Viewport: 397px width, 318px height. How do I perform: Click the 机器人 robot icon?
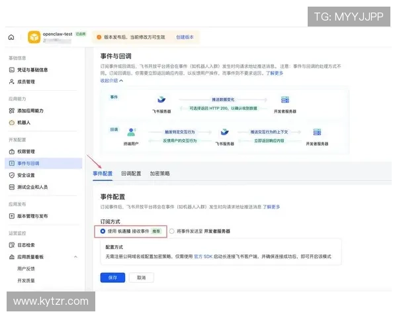coord(12,123)
